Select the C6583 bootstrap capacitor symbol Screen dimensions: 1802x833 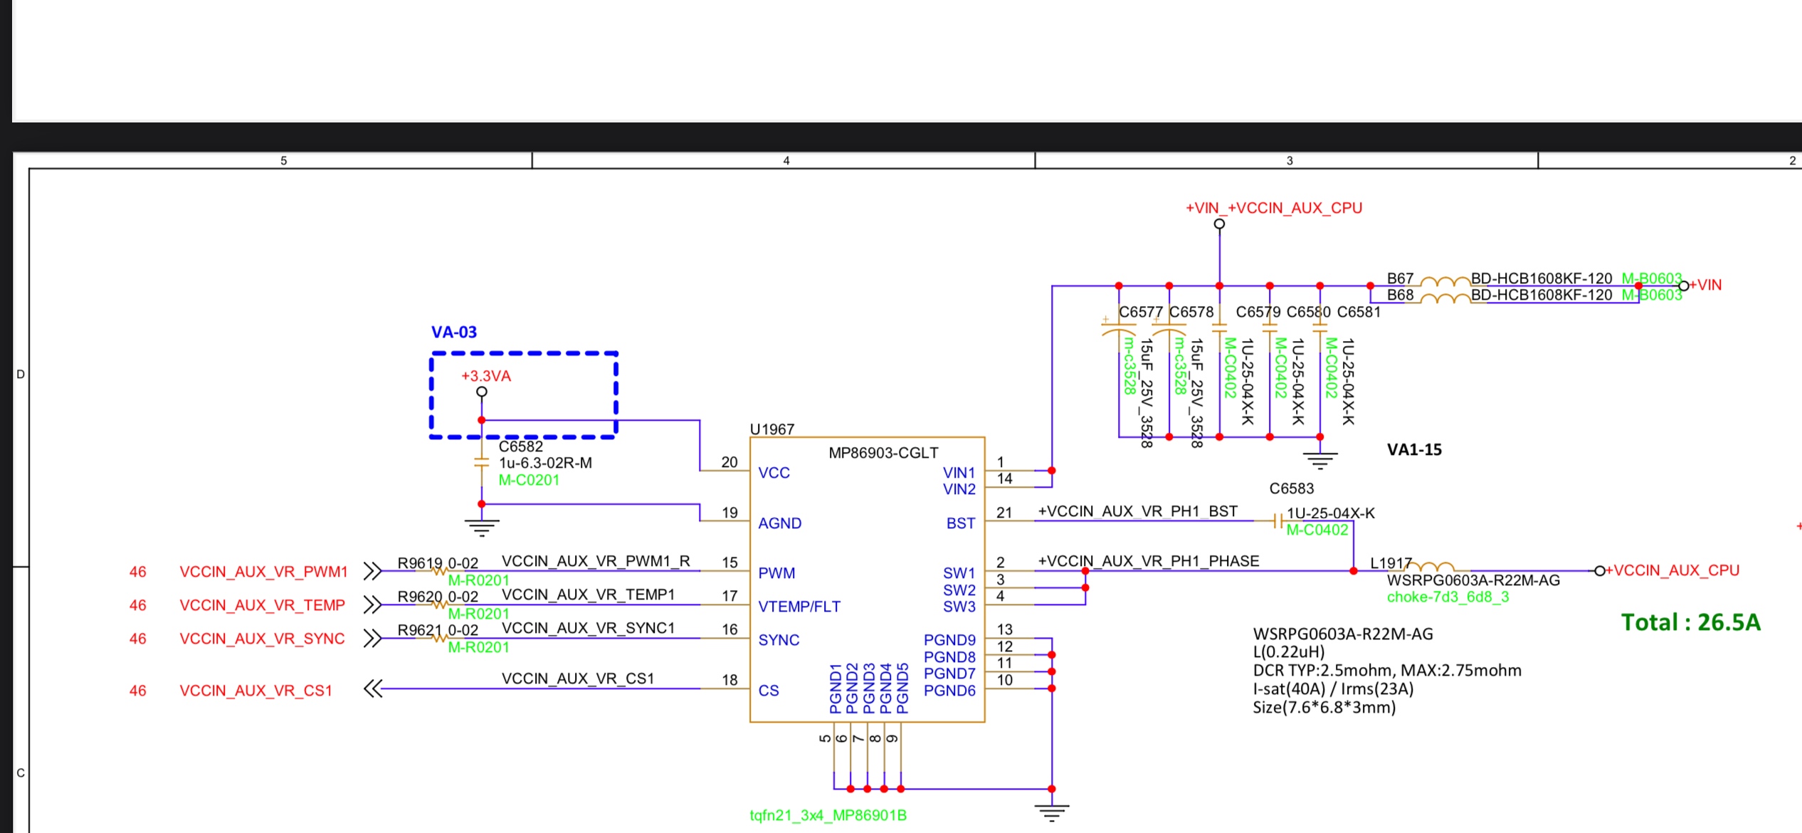(1278, 522)
